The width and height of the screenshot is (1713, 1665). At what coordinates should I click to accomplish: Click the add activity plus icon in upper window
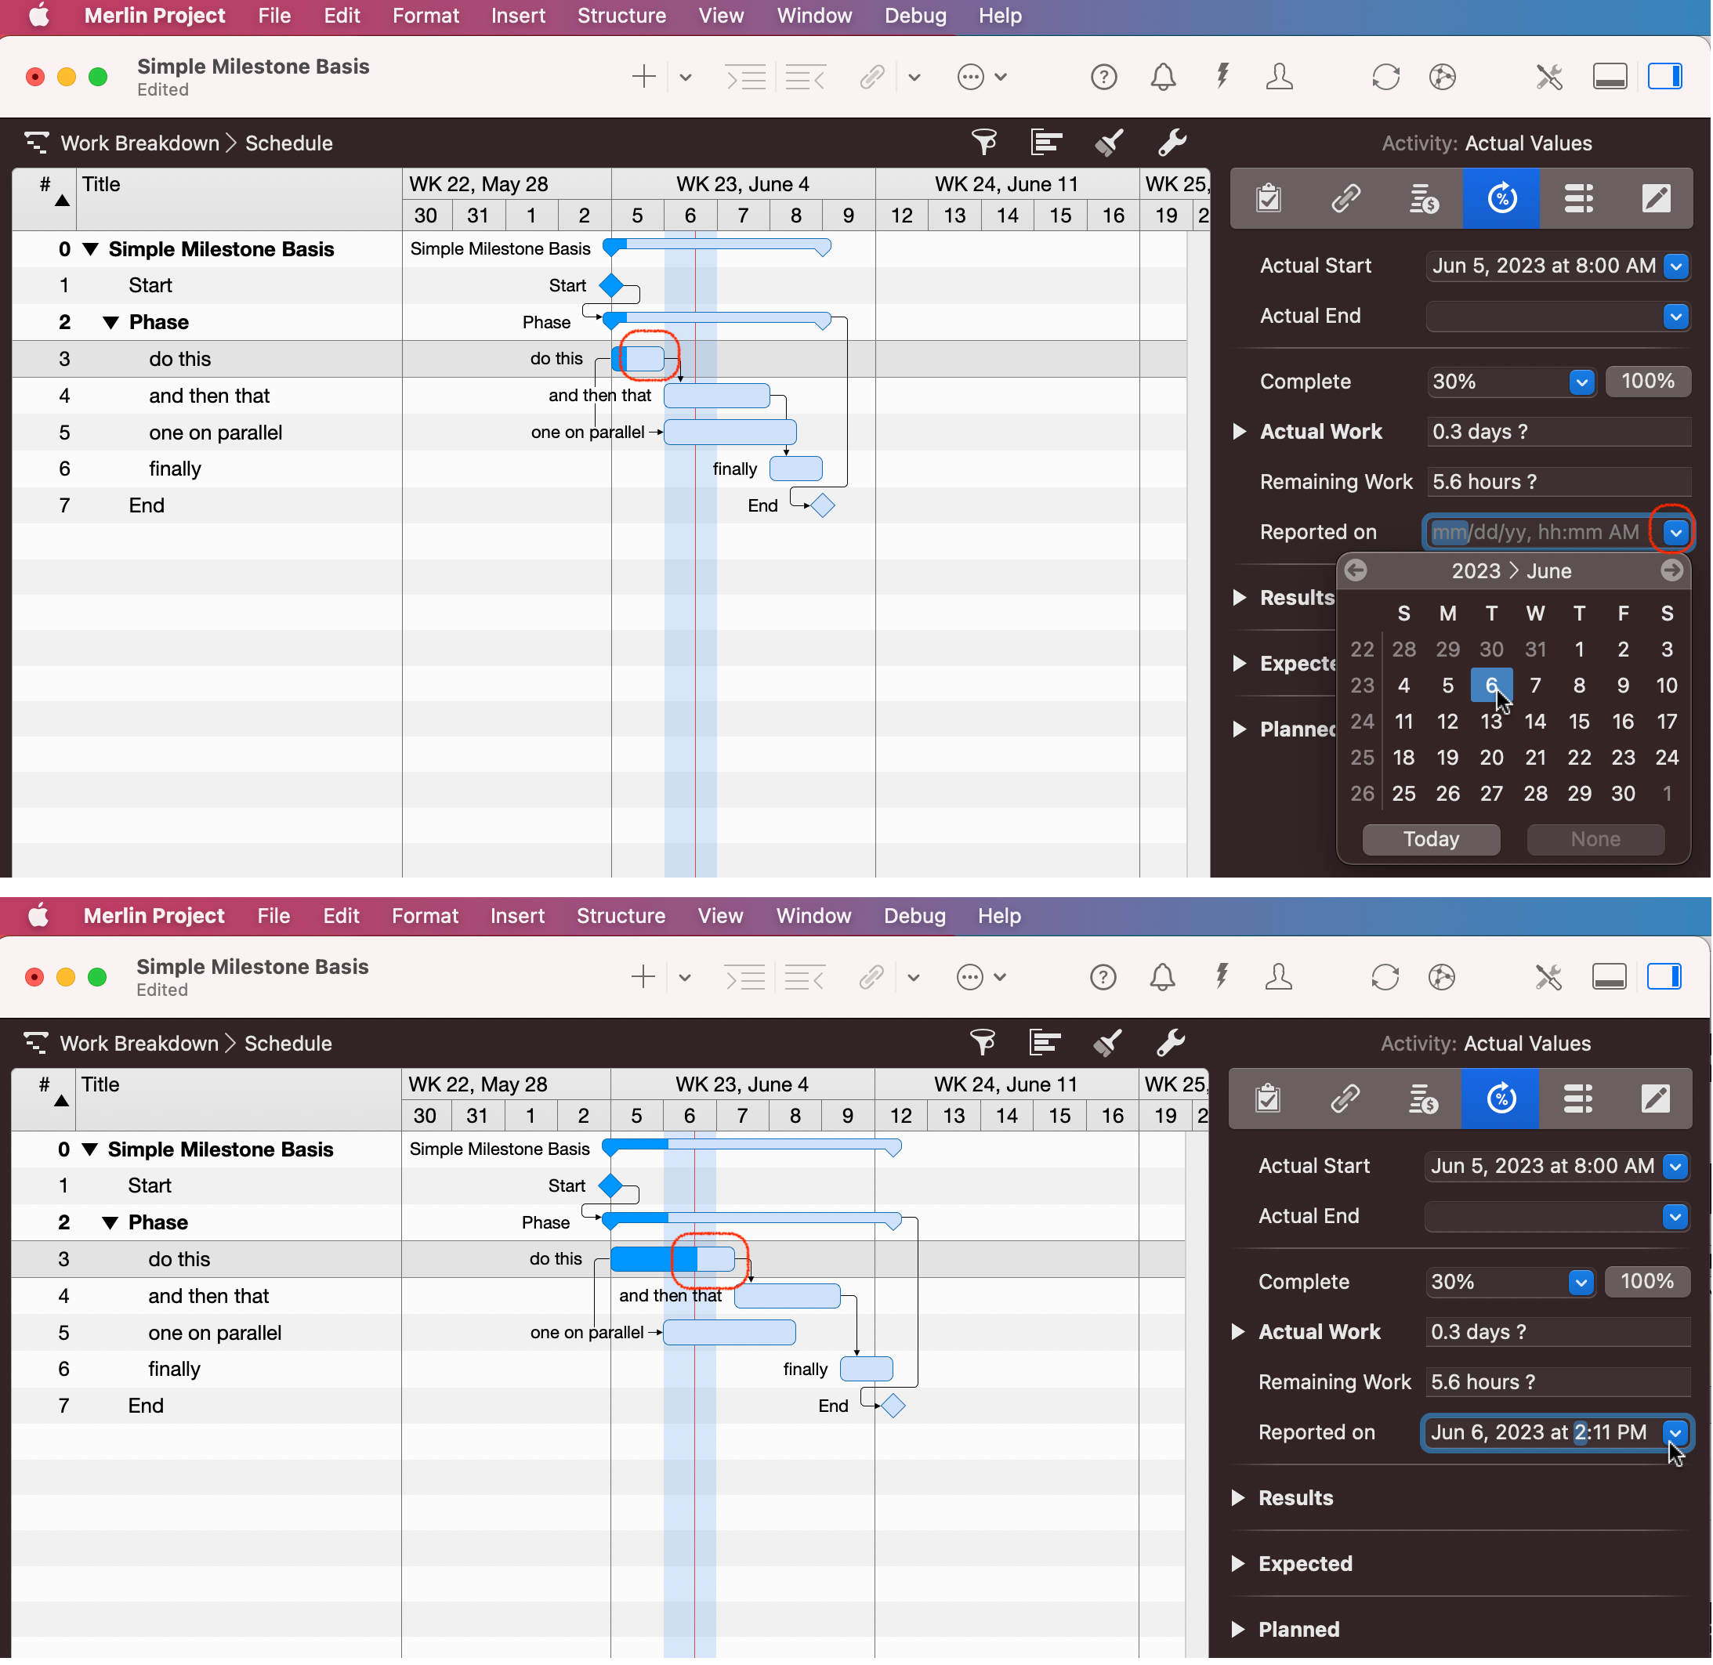coord(643,77)
